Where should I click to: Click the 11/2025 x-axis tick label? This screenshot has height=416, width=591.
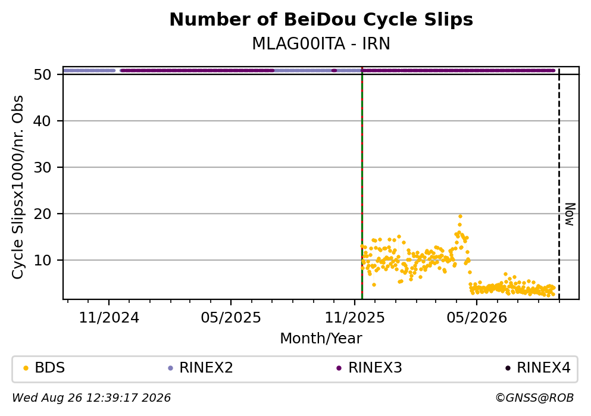click(x=355, y=318)
